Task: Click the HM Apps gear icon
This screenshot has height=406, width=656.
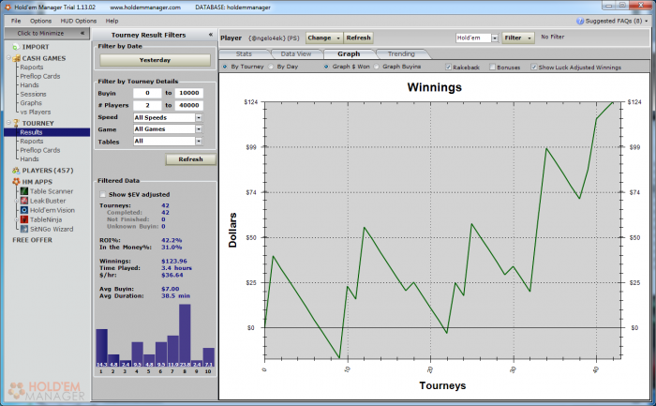Action: 16,182
